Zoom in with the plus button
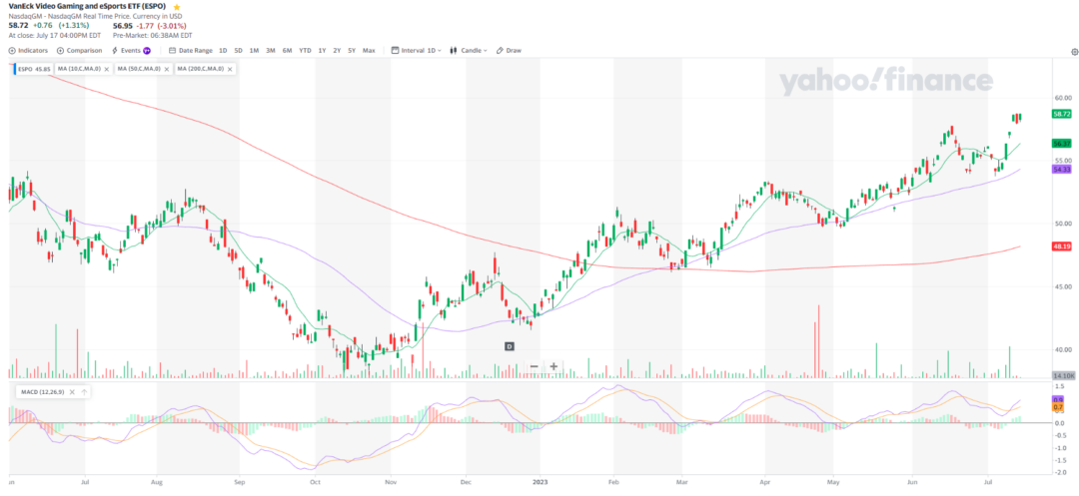Viewport: 1079px width, 496px height. (x=553, y=366)
